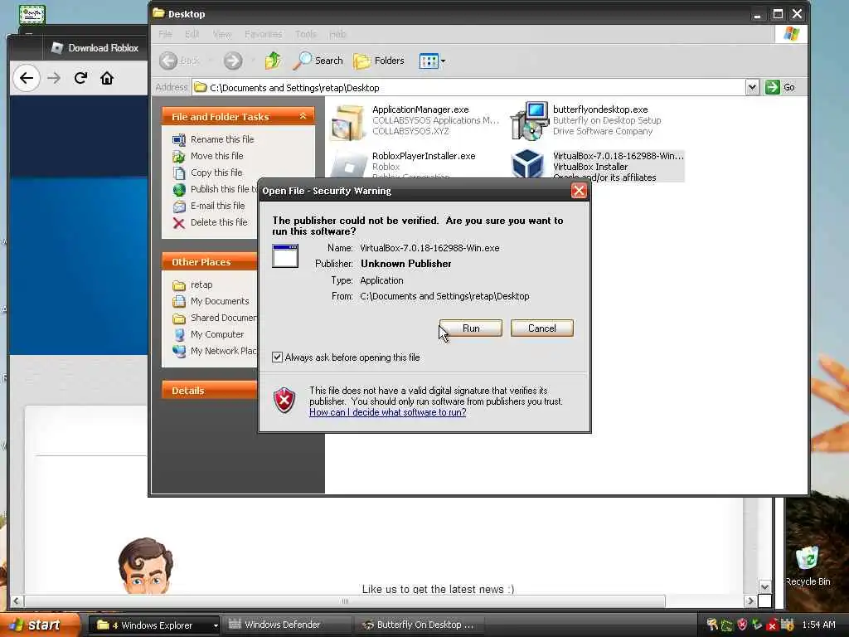This screenshot has height=637, width=849.
Task: Collapse the File and Folder Tasks panel
Action: point(303,116)
